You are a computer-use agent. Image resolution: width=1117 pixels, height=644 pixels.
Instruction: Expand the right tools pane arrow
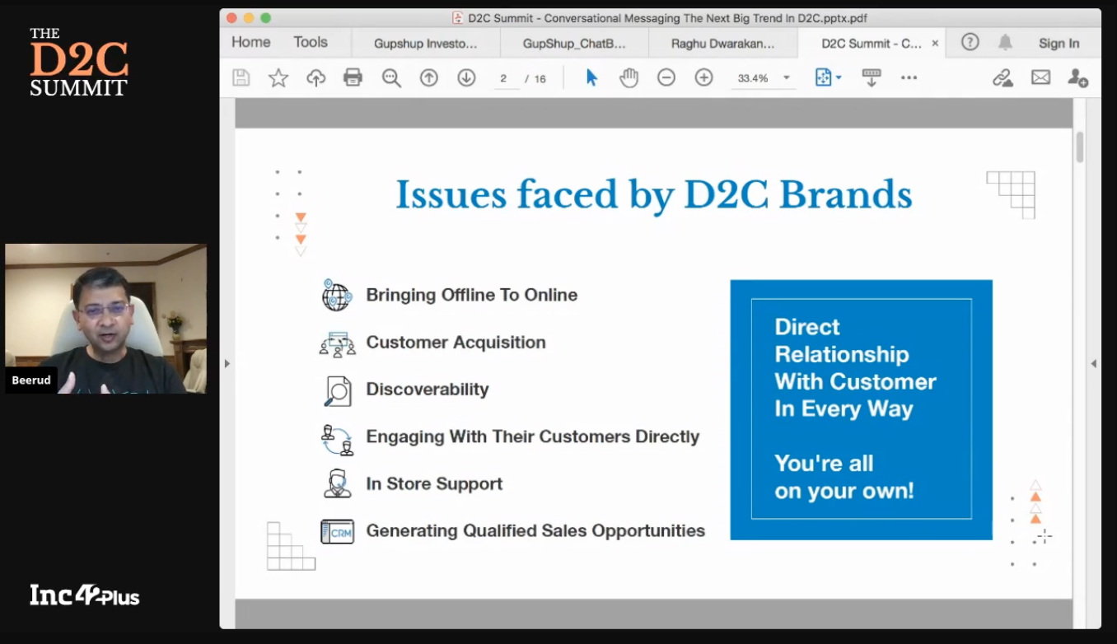coord(1093,363)
